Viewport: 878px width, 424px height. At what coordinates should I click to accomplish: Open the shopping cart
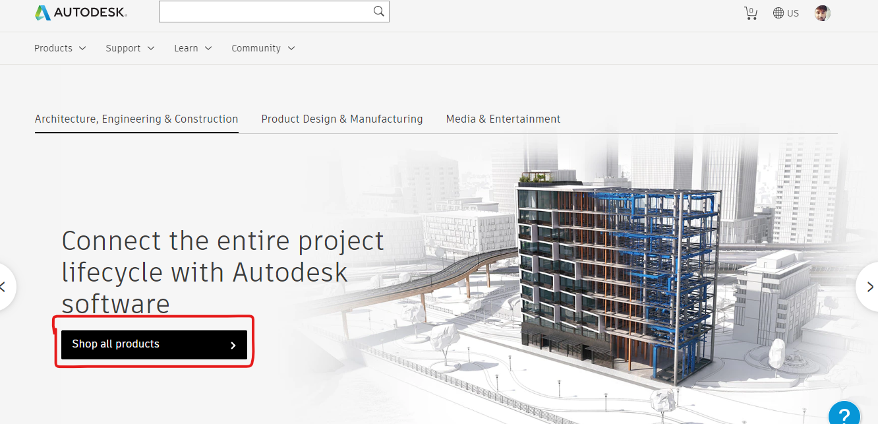(751, 13)
